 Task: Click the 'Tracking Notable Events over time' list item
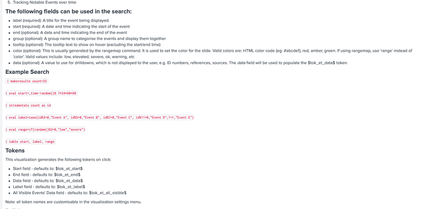[45, 3]
